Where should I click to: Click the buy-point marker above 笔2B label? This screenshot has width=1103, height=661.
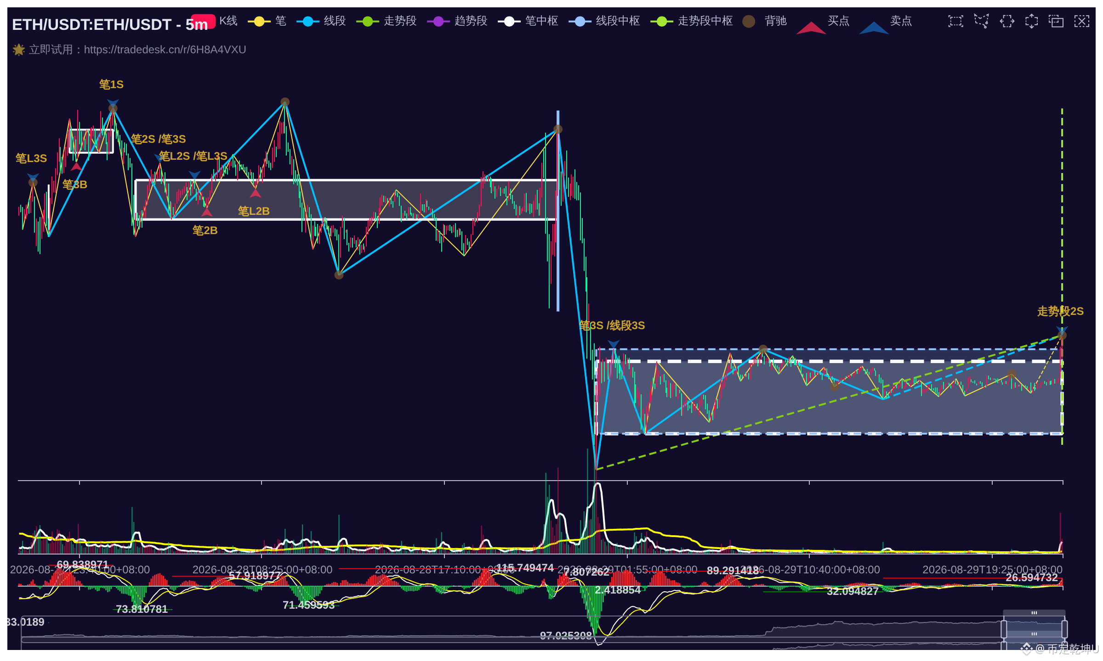click(207, 212)
